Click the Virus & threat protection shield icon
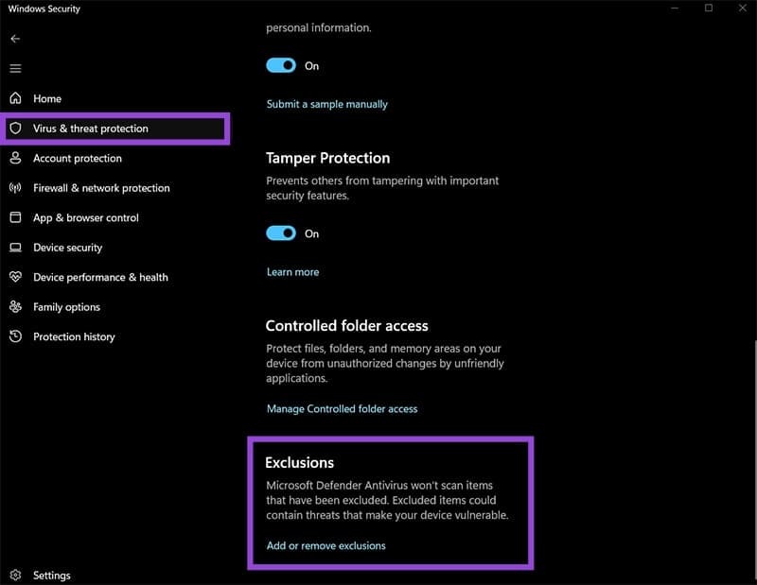The width and height of the screenshot is (757, 585). 15,129
